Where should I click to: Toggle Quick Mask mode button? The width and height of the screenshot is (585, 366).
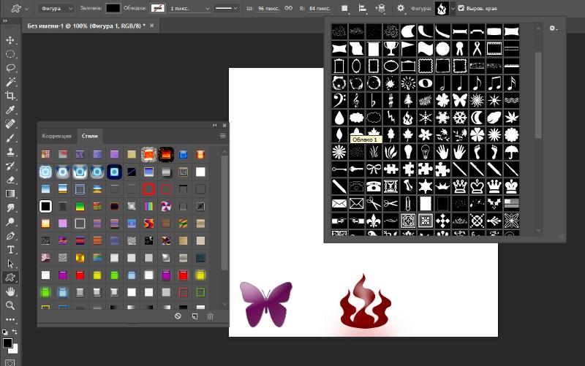click(10, 362)
